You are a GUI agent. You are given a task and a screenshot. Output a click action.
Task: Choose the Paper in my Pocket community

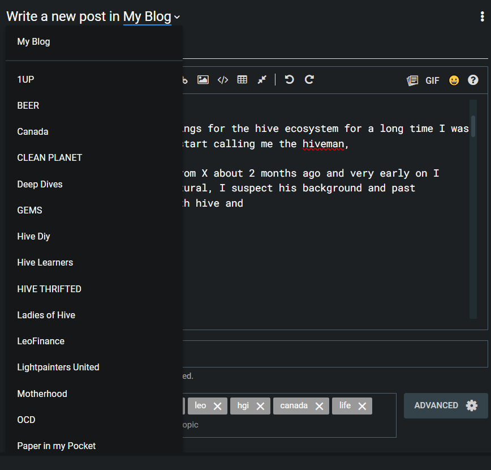94,446
